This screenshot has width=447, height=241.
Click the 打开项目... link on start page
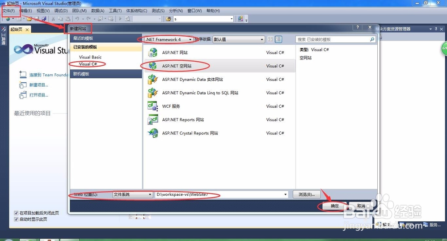click(x=38, y=95)
